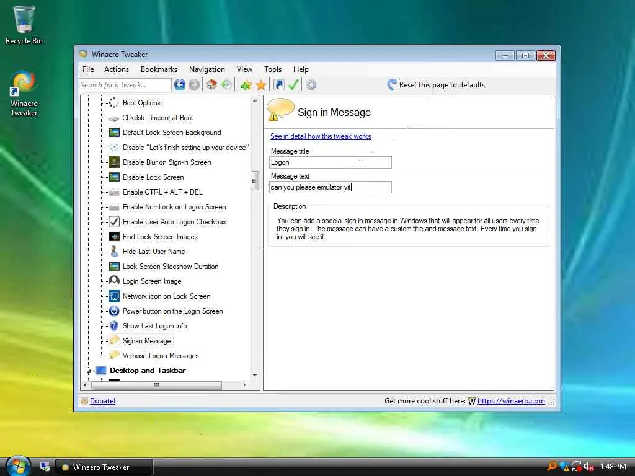Click the Boot Options spinner icon

tap(114, 102)
